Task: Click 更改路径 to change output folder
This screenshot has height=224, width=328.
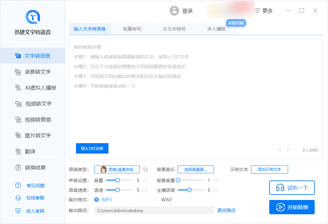Action: [226, 210]
